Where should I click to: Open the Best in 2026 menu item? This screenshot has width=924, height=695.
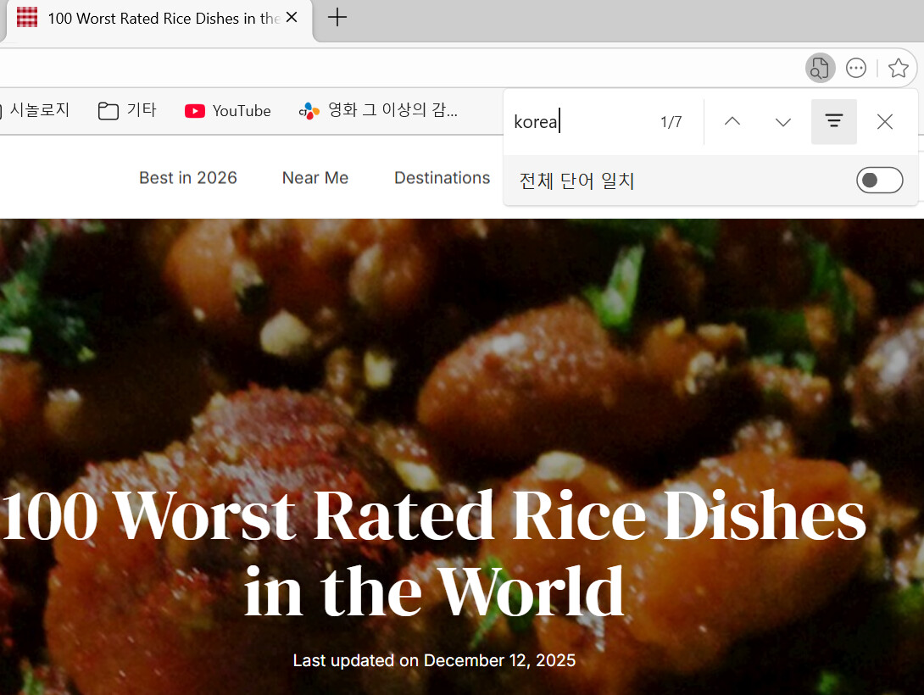[x=188, y=178]
